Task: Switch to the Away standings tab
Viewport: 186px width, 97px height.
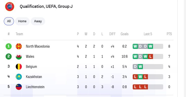Action: (x=38, y=21)
